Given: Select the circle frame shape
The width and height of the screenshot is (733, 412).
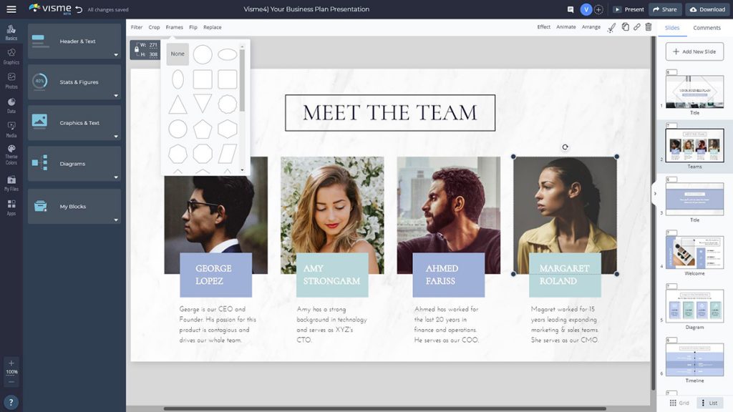Looking at the screenshot, I should click(x=203, y=54).
